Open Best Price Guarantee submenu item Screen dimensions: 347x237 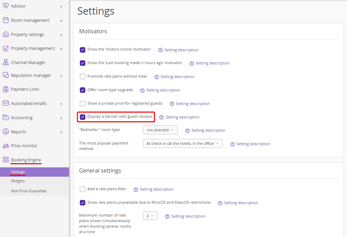(x=34, y=191)
